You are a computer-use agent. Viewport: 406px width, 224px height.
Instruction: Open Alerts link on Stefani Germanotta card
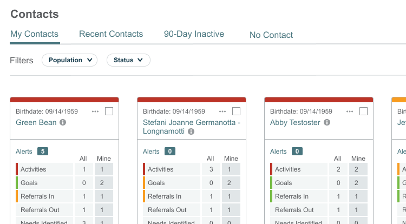(x=151, y=151)
